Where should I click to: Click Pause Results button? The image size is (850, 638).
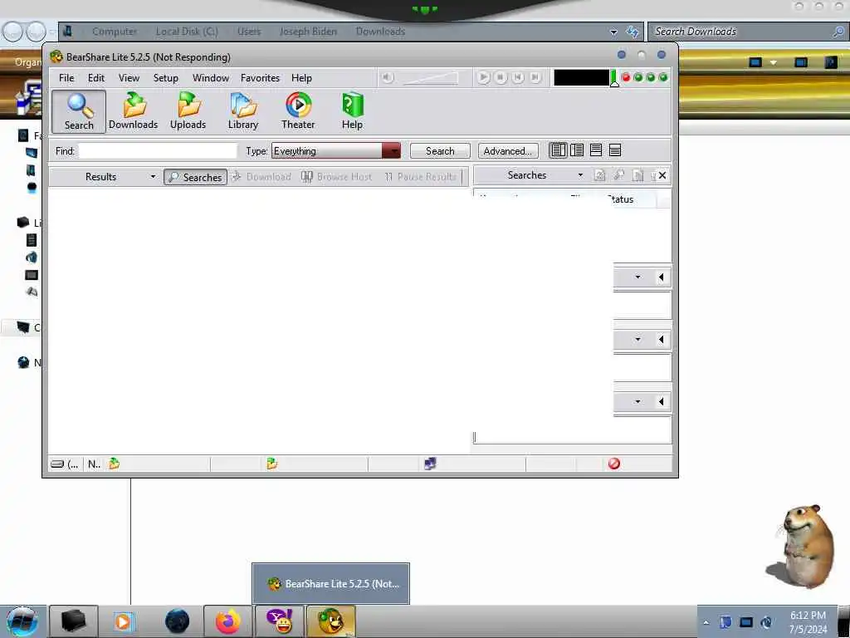[x=421, y=177]
